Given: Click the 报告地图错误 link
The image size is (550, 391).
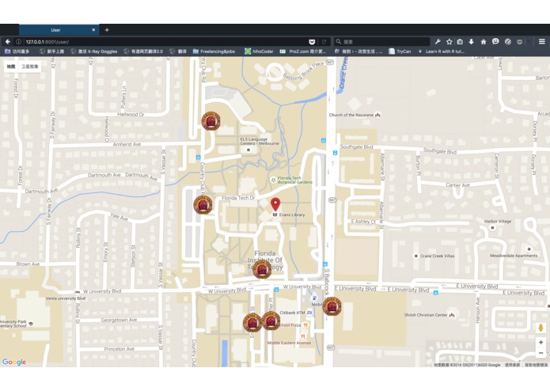Looking at the screenshot, I should pyautogui.click(x=536, y=365).
